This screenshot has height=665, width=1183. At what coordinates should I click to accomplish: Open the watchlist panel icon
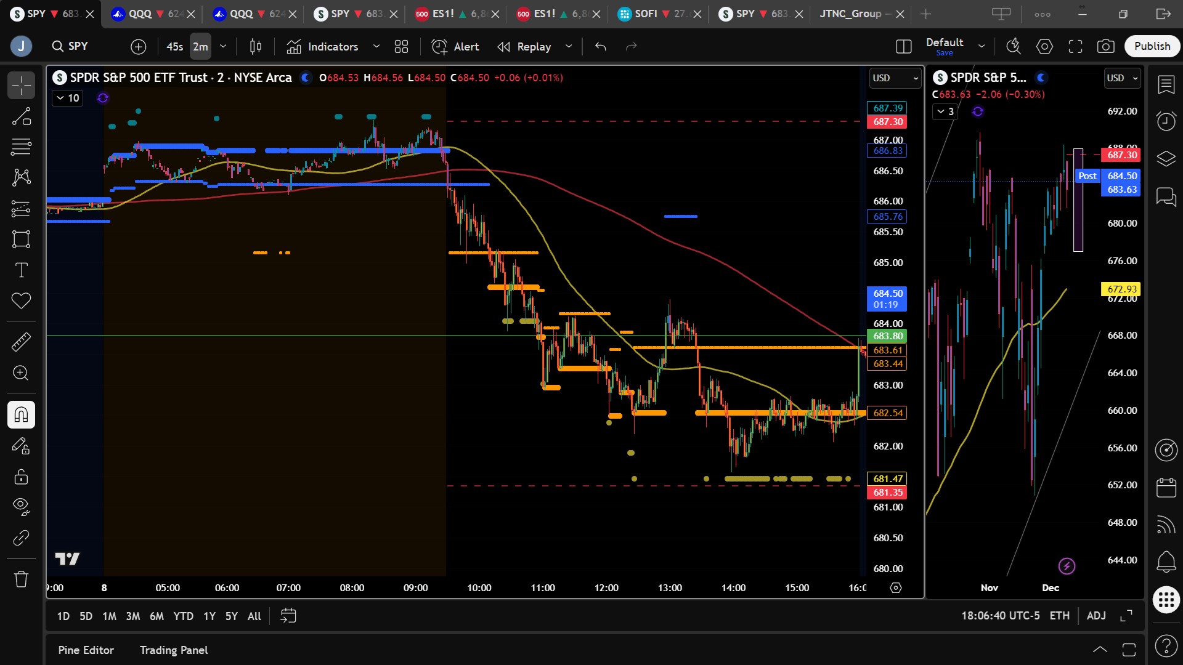[x=1166, y=85]
